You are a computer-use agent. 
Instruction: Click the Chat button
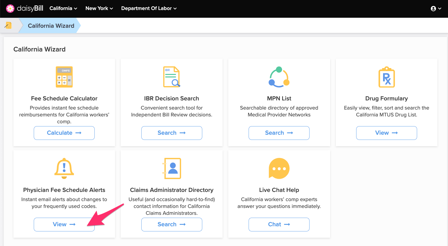(x=279, y=225)
